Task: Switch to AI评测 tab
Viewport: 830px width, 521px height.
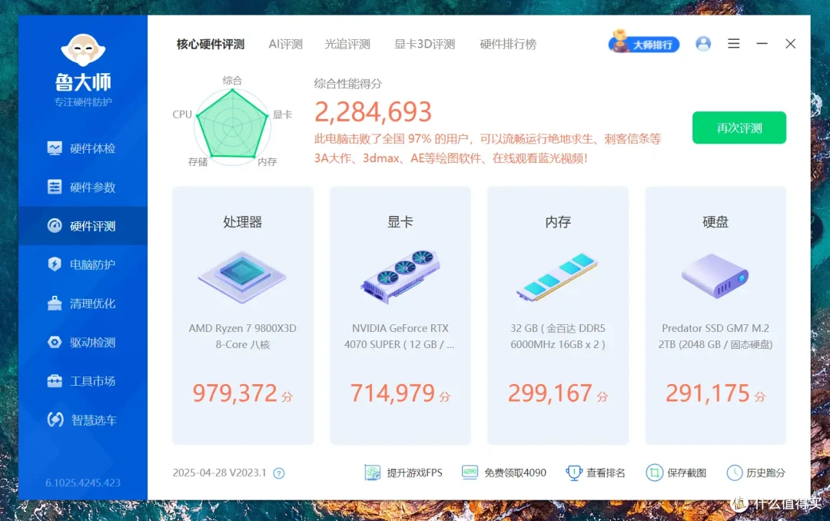Action: 286,44
